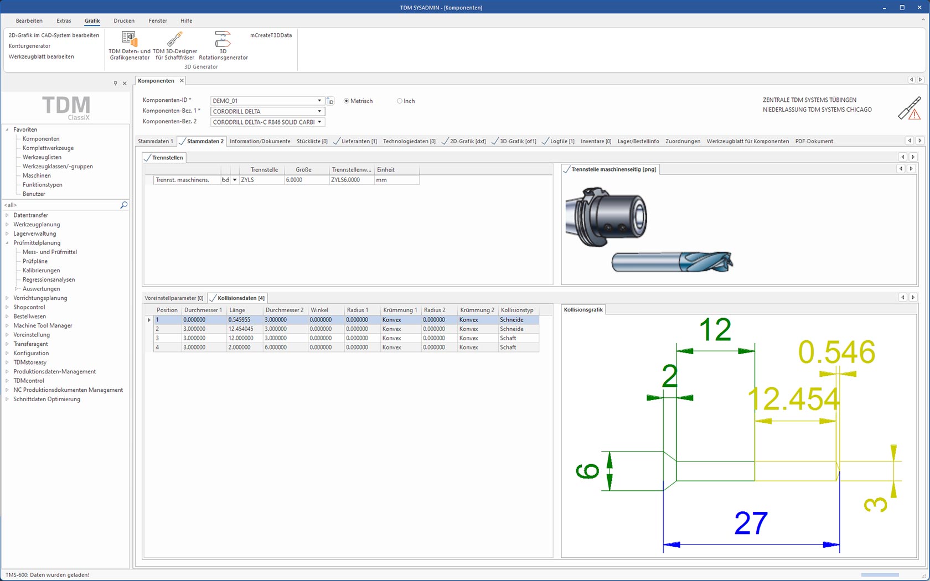The height and width of the screenshot is (581, 930).
Task: Pin the navigation panel
Action: point(115,83)
